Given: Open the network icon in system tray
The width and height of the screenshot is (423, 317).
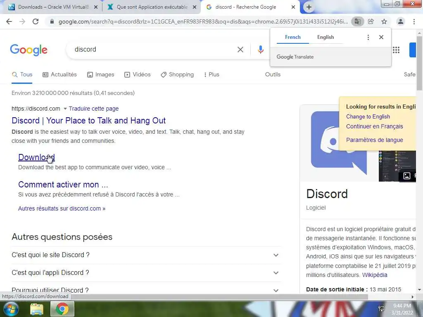Looking at the screenshot, I should (x=381, y=309).
